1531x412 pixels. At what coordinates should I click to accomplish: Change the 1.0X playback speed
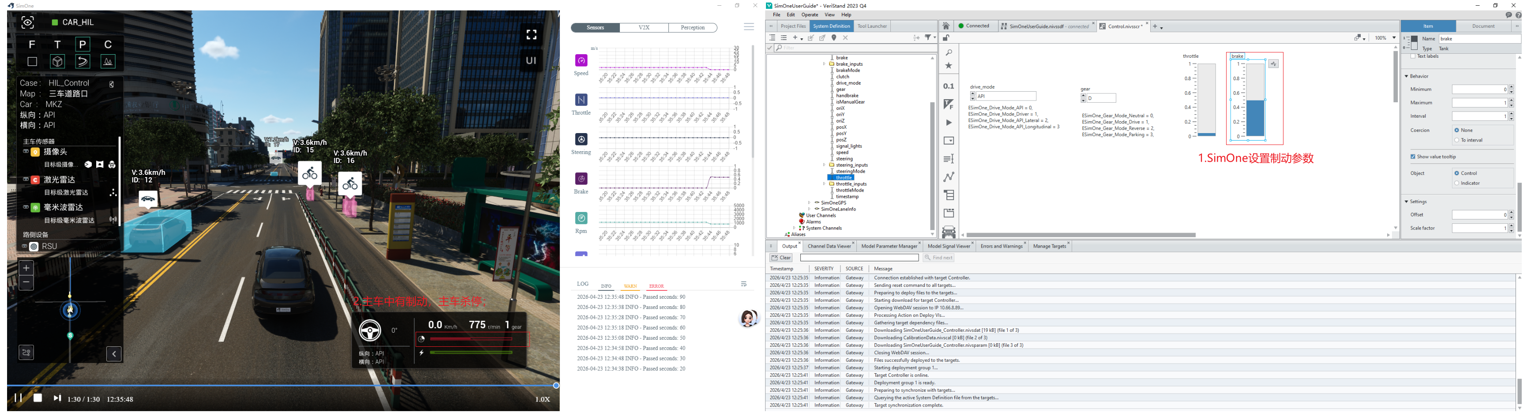tap(543, 400)
